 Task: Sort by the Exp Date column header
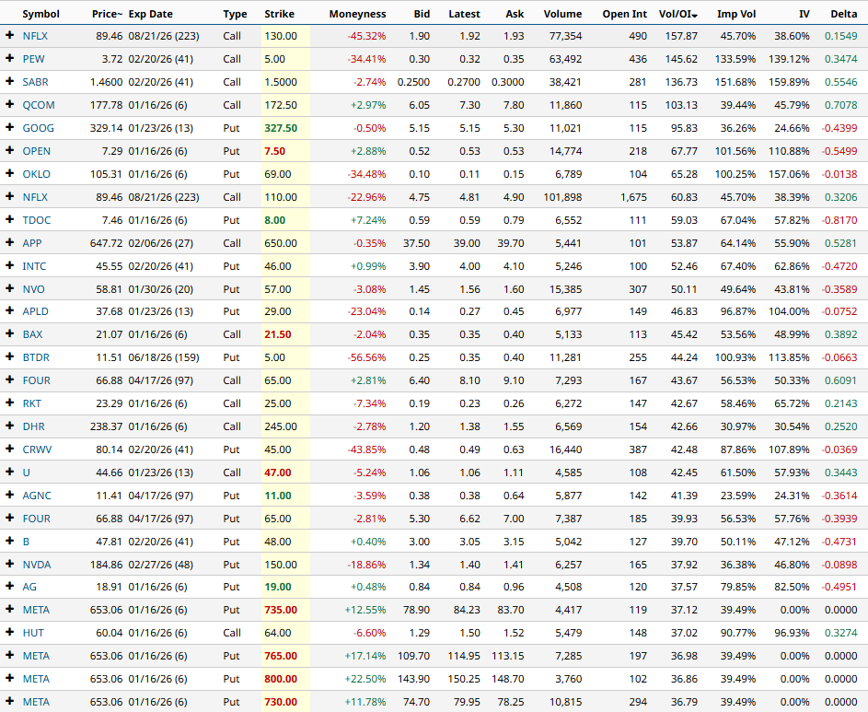pyautogui.click(x=151, y=14)
